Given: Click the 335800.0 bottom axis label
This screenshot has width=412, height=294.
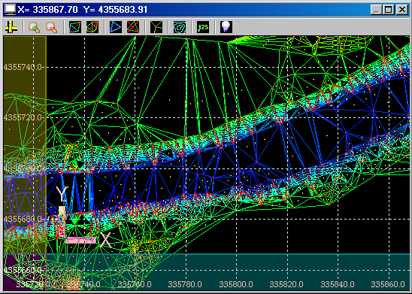Looking at the screenshot, I should click(236, 284).
